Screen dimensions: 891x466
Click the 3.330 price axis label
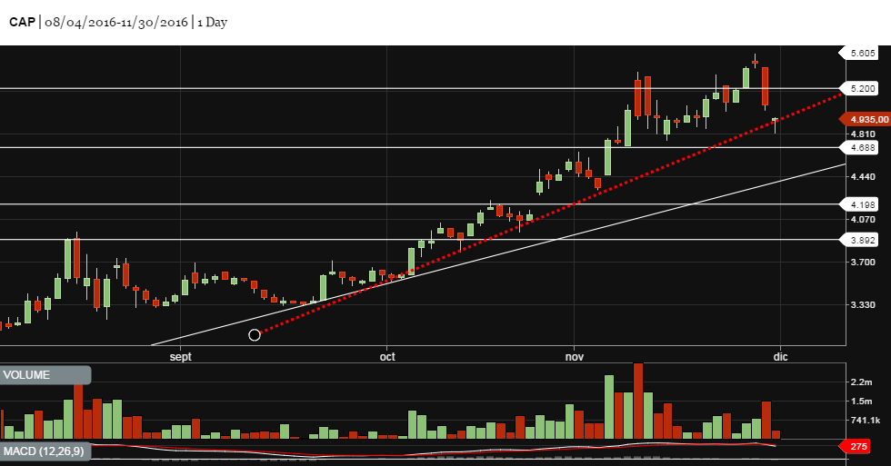pos(863,305)
